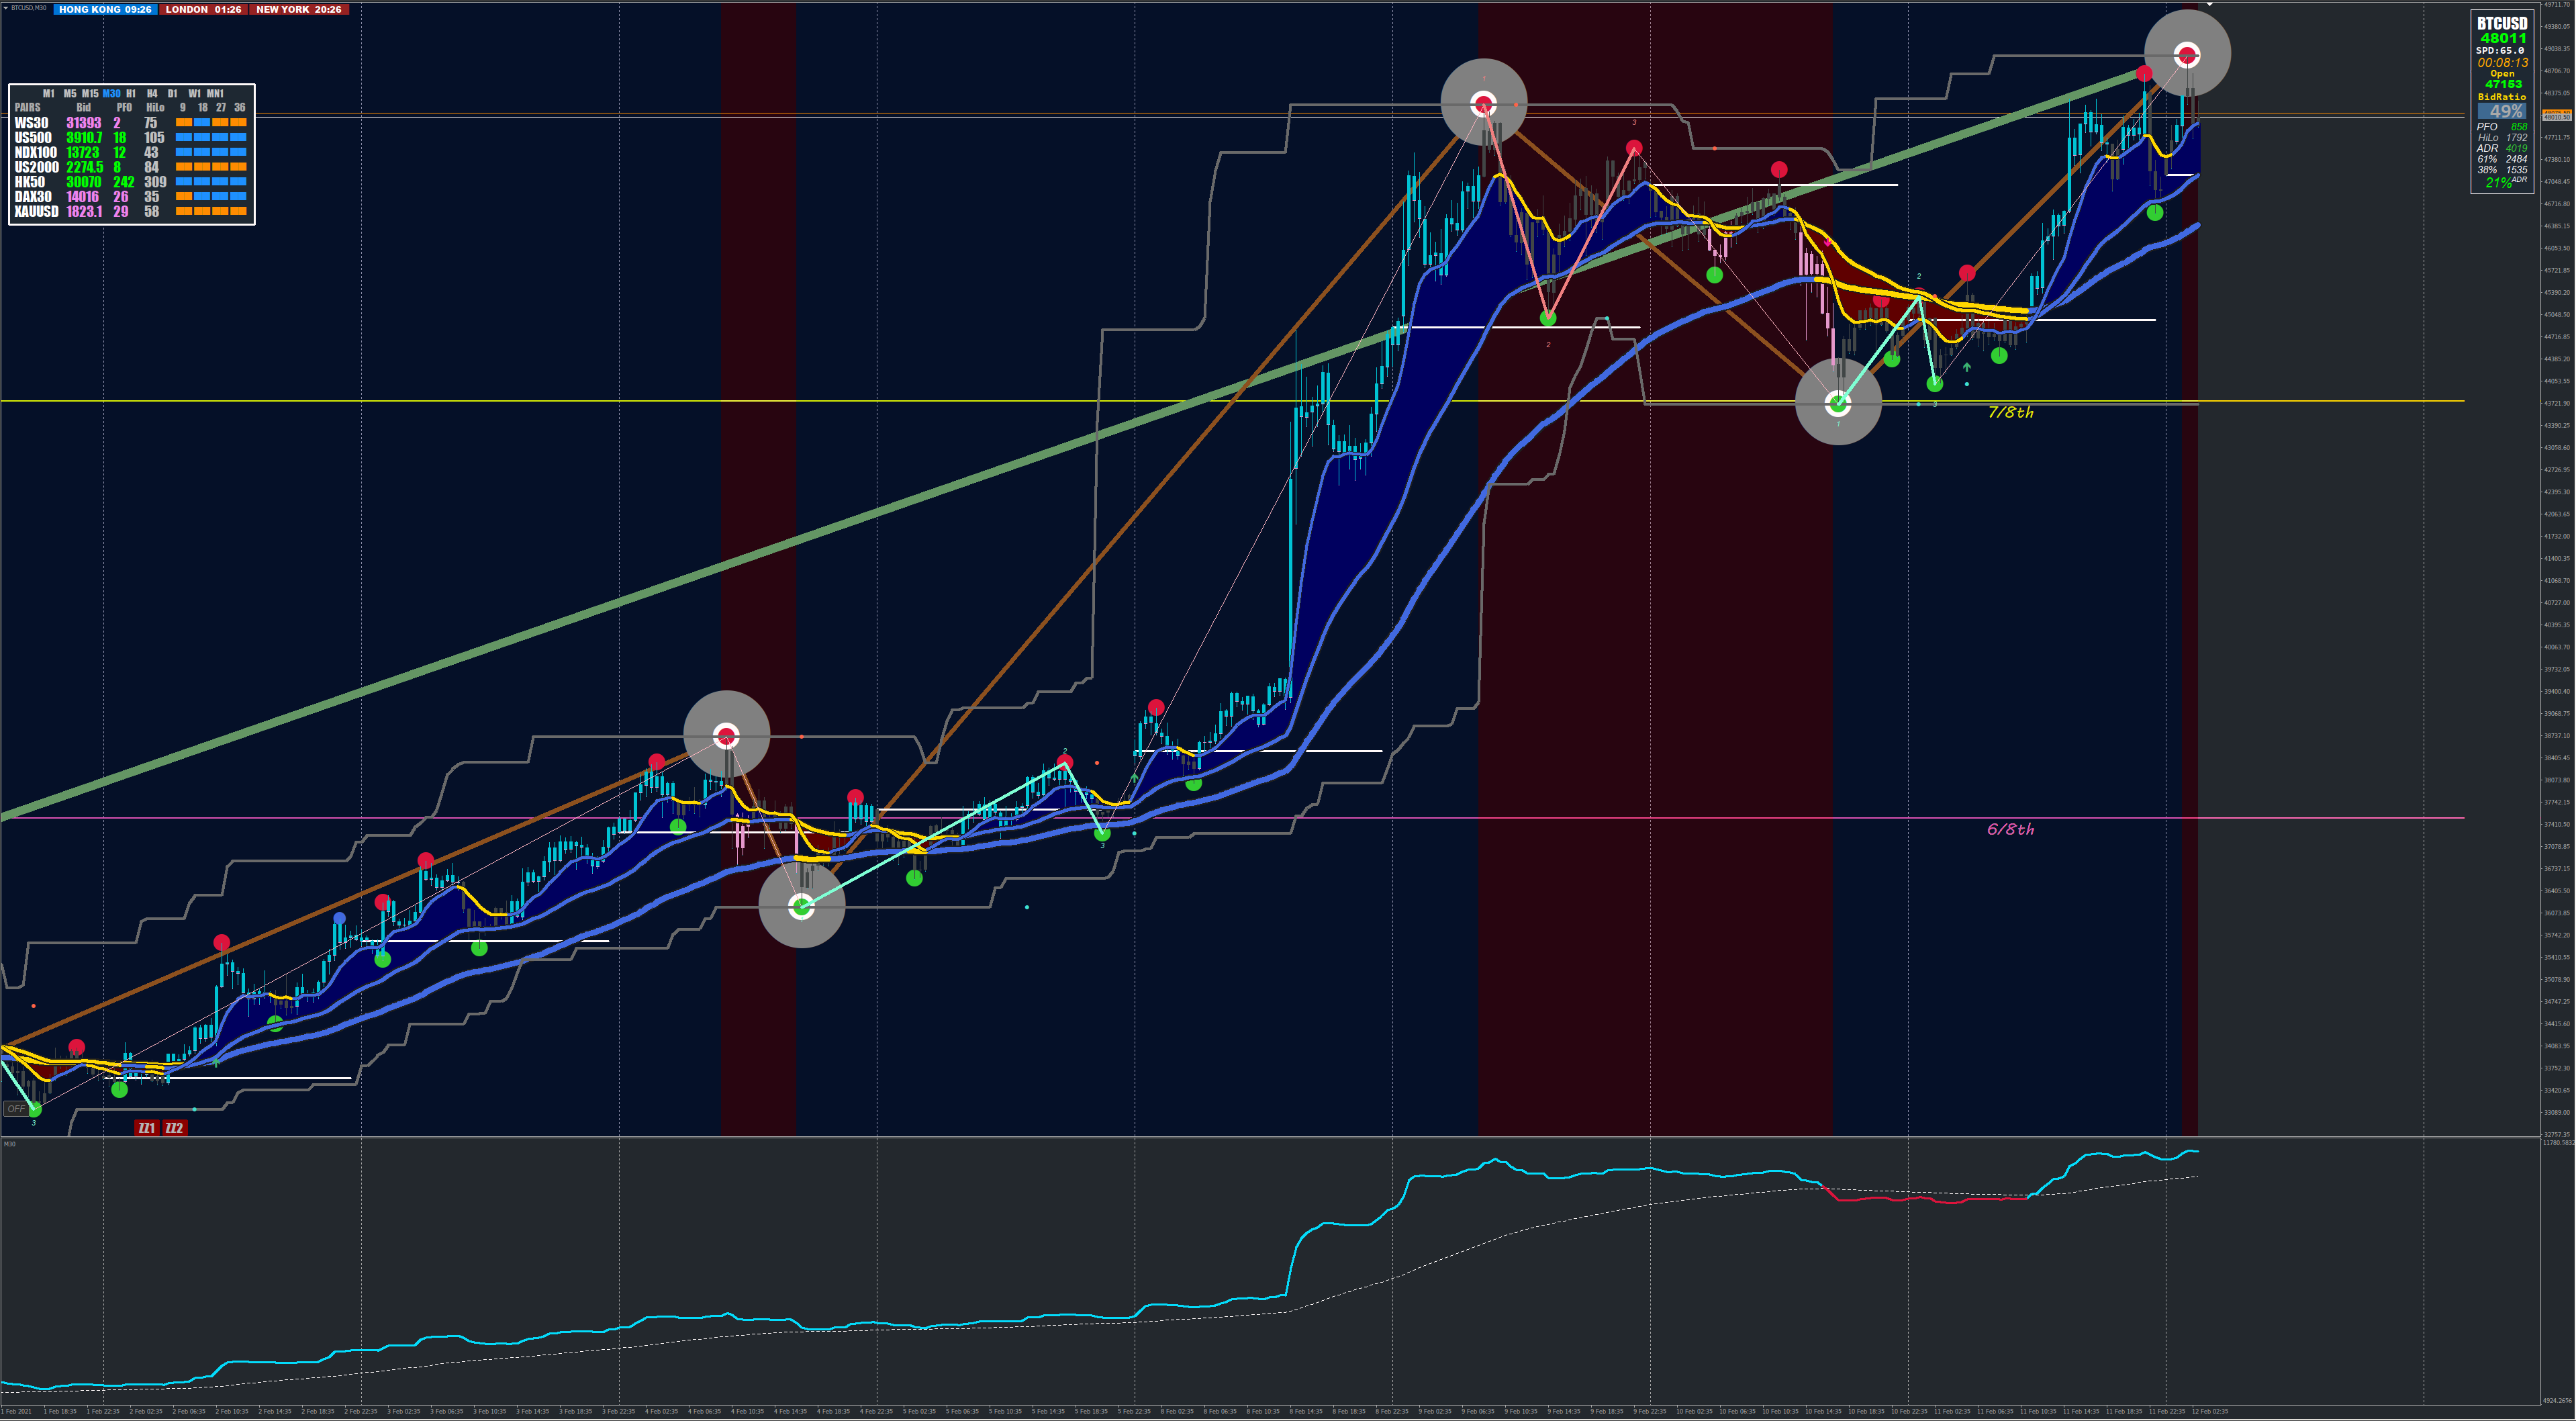Switch dashboard to H4 timeframe
The image size is (2576, 1421).
click(x=152, y=93)
